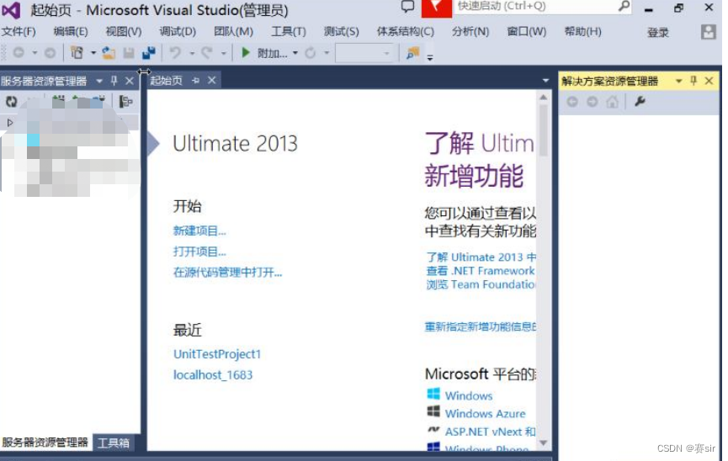
Task: Select the 服务器资源管理器 bottom tab
Action: [45, 442]
